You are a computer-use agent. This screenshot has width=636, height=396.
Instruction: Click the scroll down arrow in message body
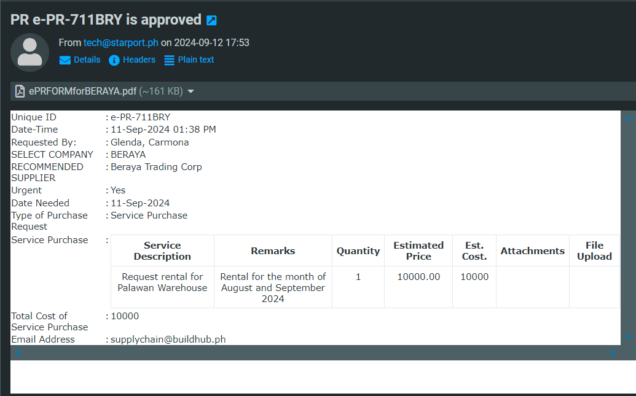pos(627,336)
